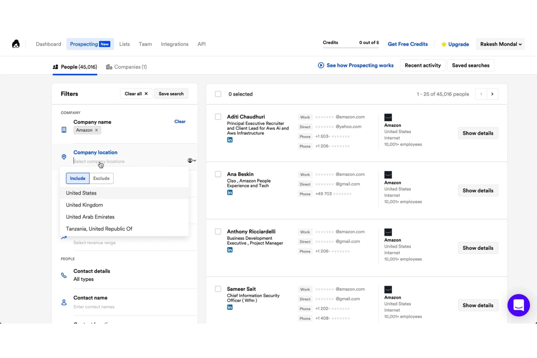Select Anthony Ricciardelli's checkbox
This screenshot has height=358, width=537.
tap(218, 231)
